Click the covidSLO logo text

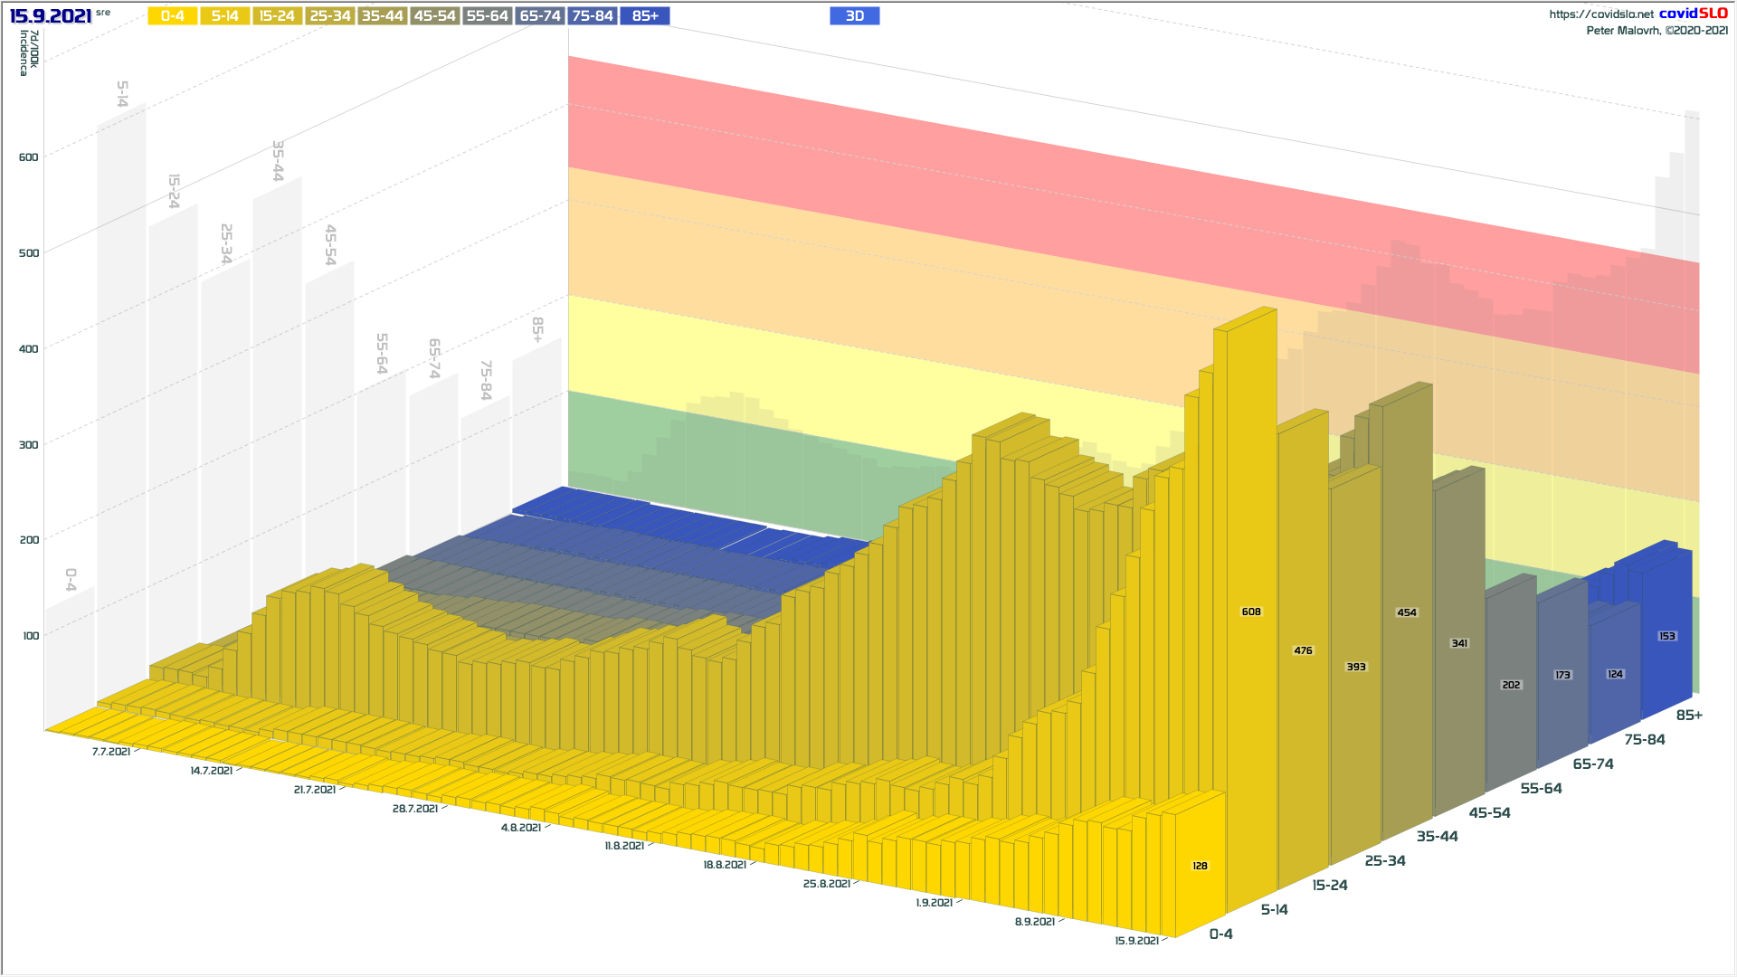pyautogui.click(x=1693, y=14)
